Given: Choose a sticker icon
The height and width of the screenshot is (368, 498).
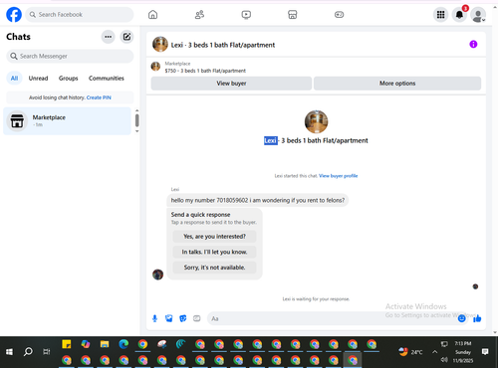Looking at the screenshot, I should point(183,318).
